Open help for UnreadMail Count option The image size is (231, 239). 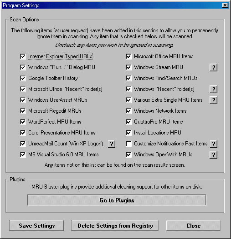pos(112,144)
